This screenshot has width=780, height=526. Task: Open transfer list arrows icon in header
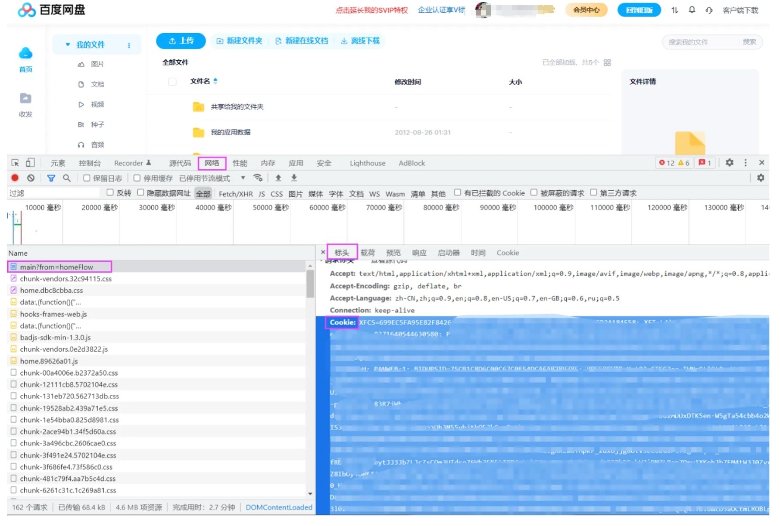[x=674, y=10]
